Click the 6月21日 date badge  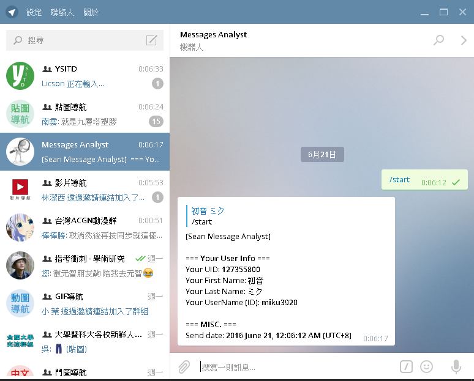322,155
